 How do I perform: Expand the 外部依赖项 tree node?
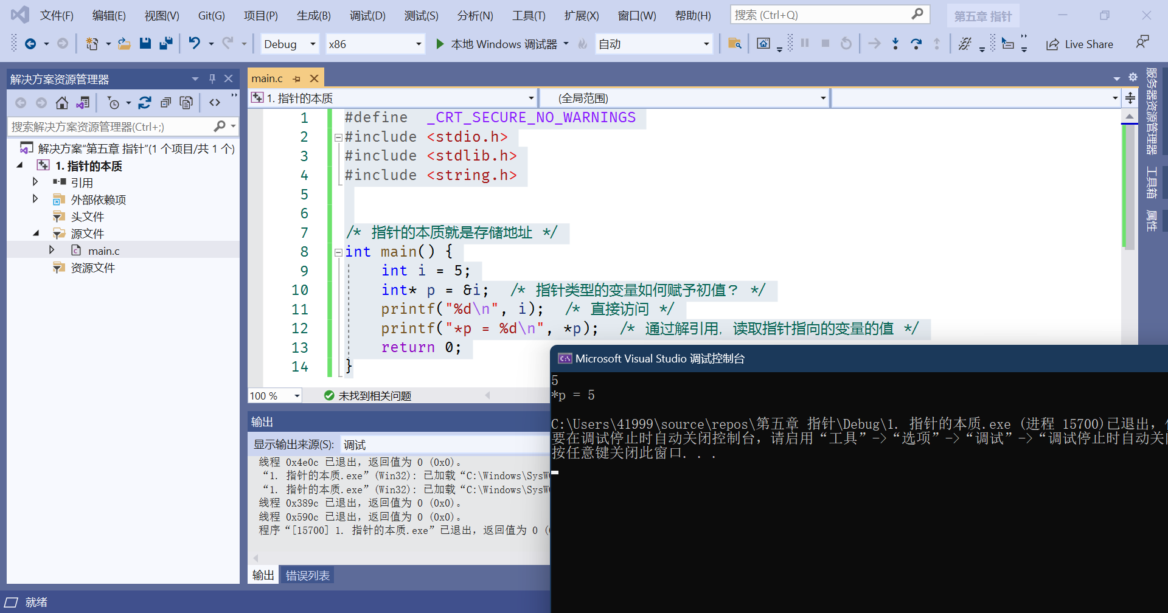click(x=35, y=199)
